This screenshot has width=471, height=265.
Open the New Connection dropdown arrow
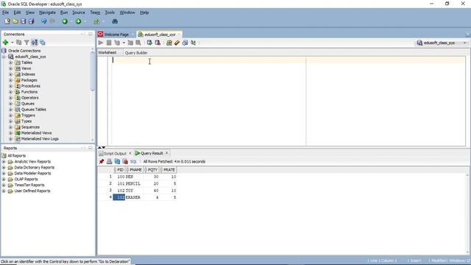coord(12,43)
